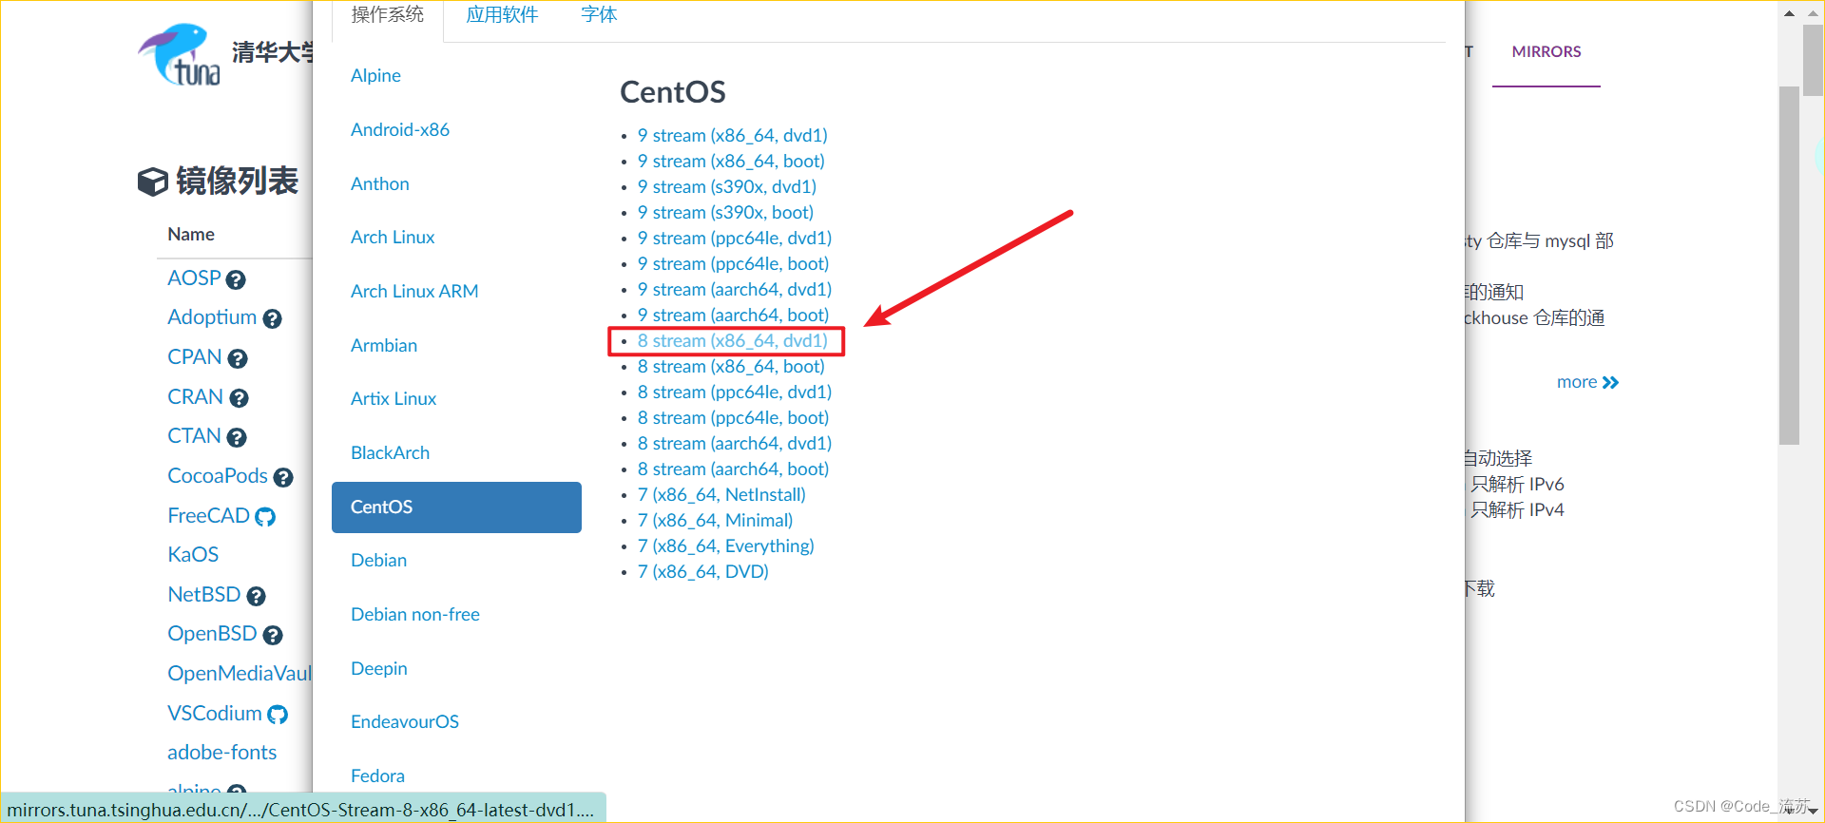
Task: Click the FreeCAD GitHub icon
Action: pos(265,517)
